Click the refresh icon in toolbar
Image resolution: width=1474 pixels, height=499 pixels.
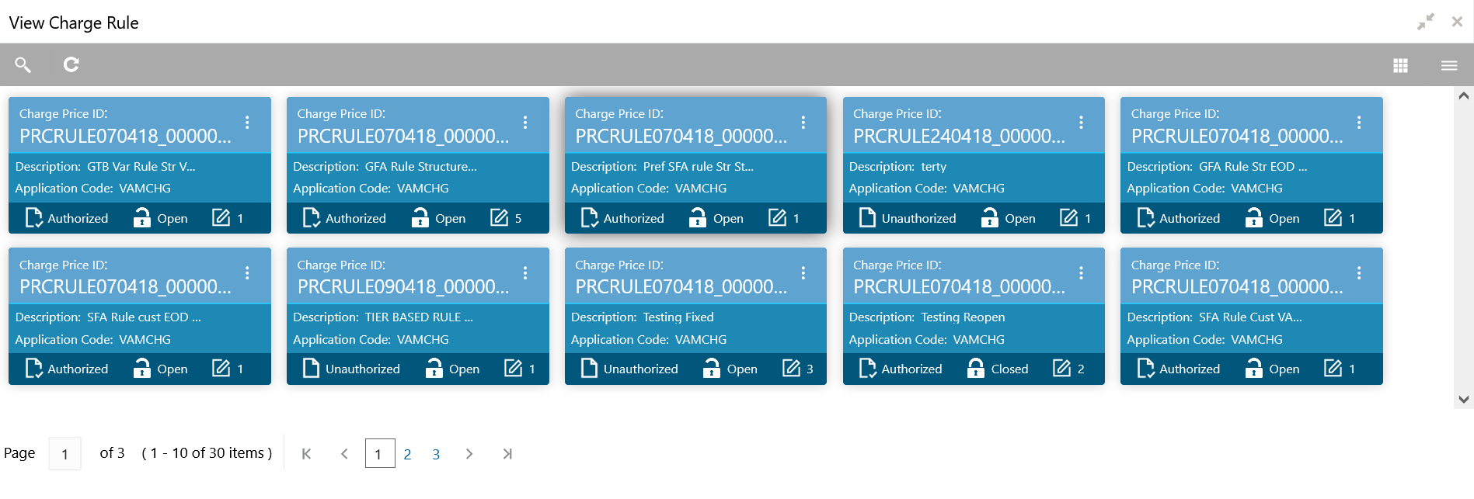pos(71,64)
